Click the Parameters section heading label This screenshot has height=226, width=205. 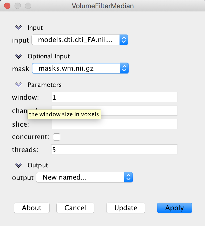(44, 85)
